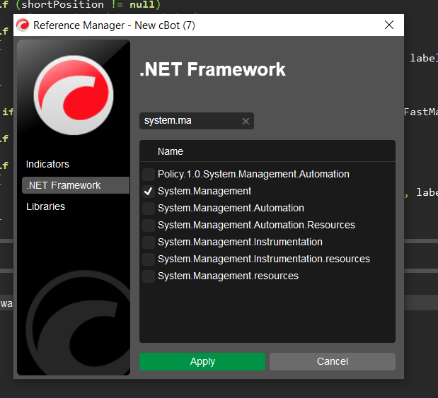Click the cTrader logo icon in title bar
This screenshot has height=398, width=438.
[x=23, y=25]
